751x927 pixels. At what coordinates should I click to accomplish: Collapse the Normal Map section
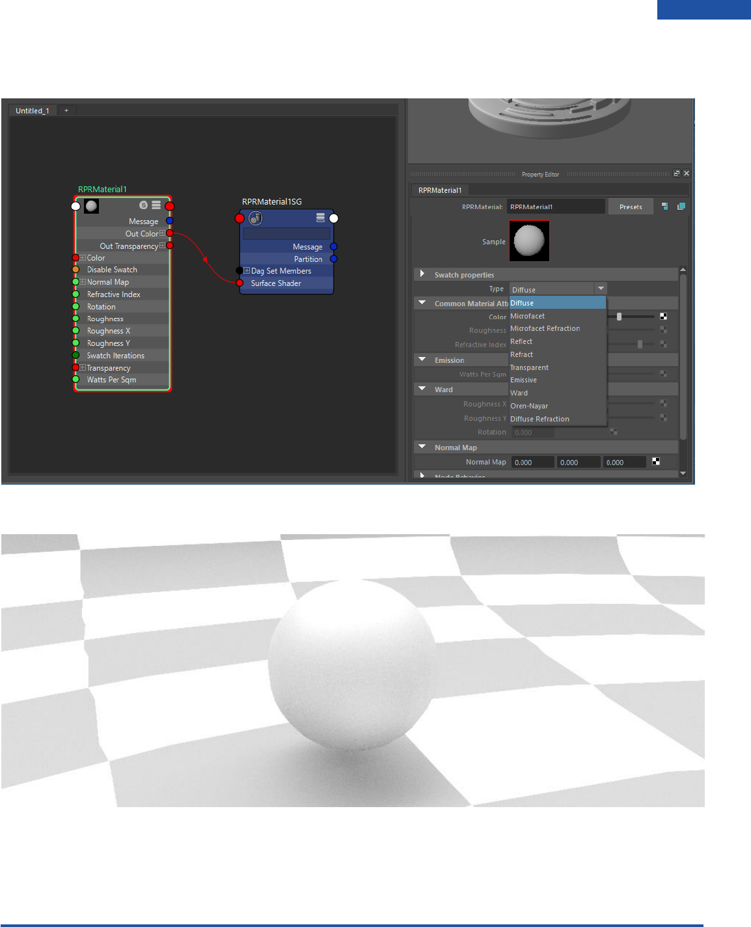(x=422, y=447)
